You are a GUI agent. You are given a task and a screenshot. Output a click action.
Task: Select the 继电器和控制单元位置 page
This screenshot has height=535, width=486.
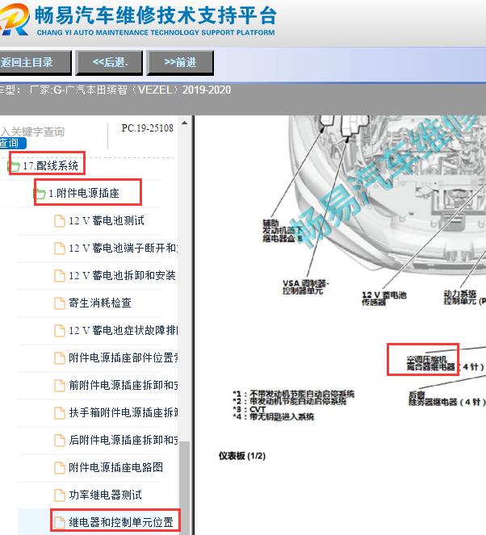[x=121, y=522]
